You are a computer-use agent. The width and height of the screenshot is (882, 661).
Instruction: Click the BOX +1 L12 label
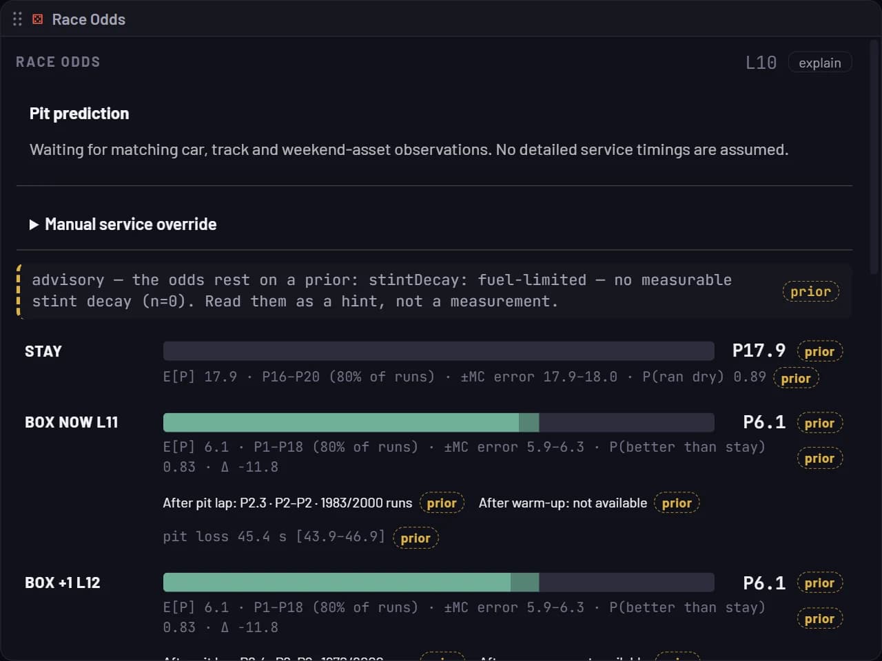(63, 583)
